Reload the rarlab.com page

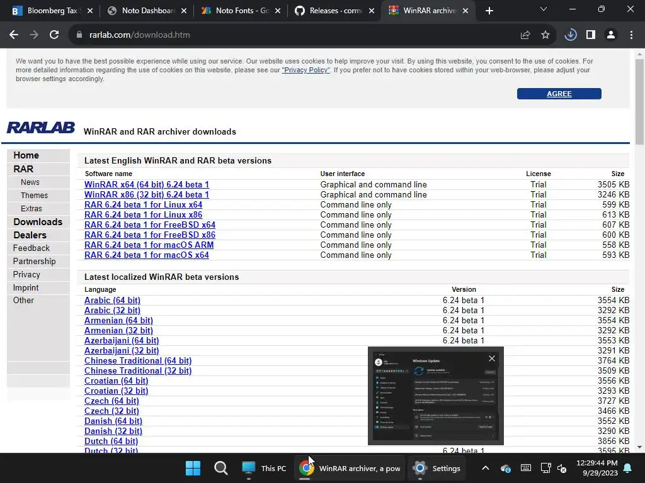tap(54, 35)
